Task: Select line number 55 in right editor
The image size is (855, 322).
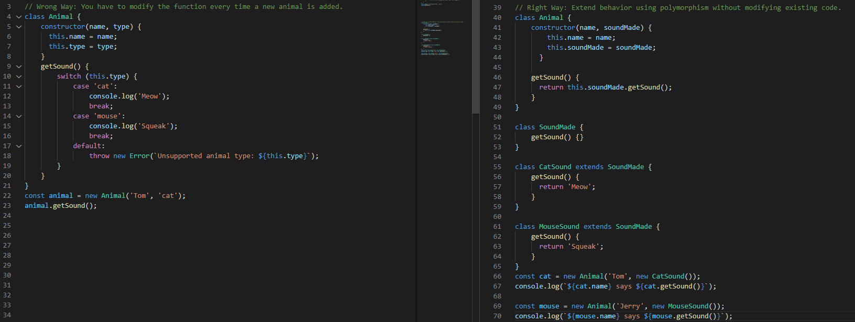Action: click(497, 167)
